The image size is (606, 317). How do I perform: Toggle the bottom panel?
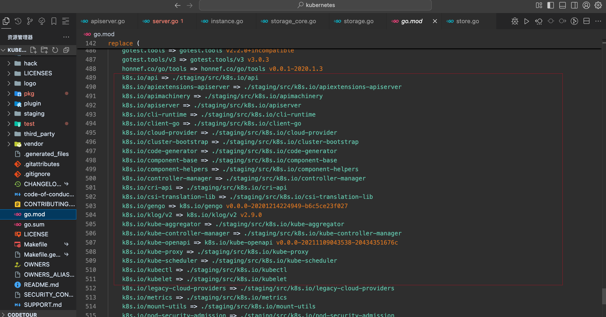click(x=562, y=5)
